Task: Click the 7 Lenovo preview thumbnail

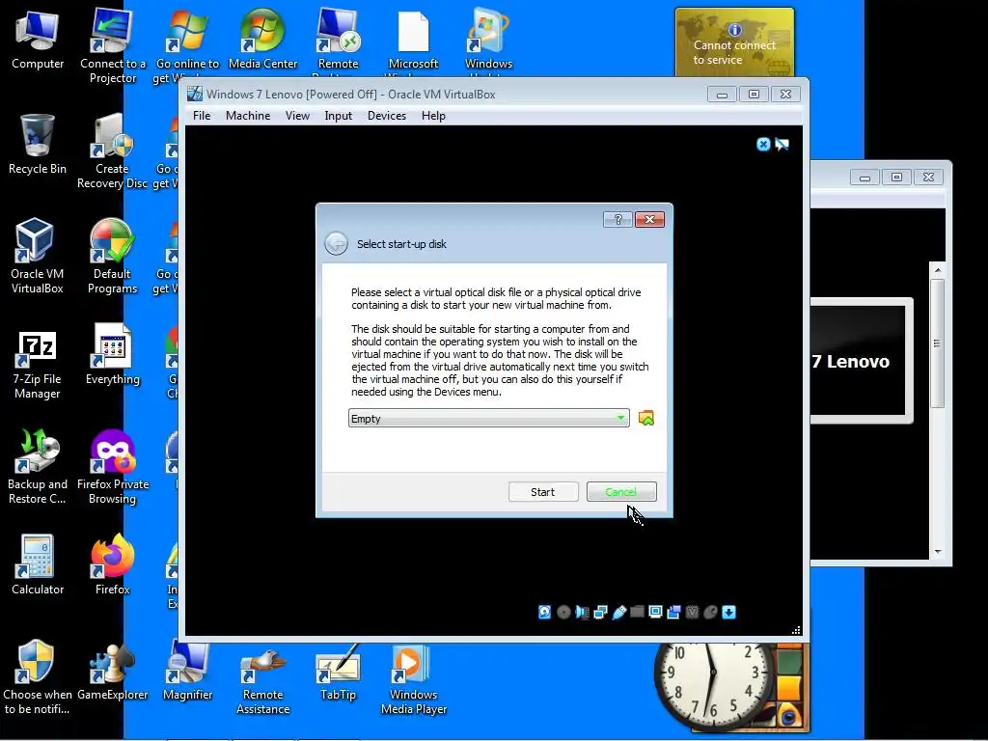Action: click(860, 361)
